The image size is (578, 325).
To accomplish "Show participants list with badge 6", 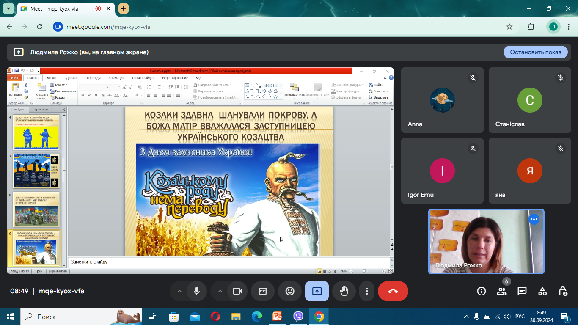I will 502,291.
